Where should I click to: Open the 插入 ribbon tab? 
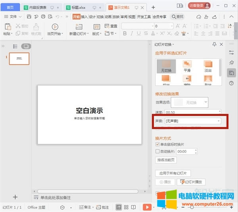84,17
